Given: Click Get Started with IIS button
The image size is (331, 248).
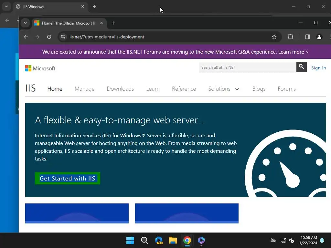Looking at the screenshot, I should point(68,178).
